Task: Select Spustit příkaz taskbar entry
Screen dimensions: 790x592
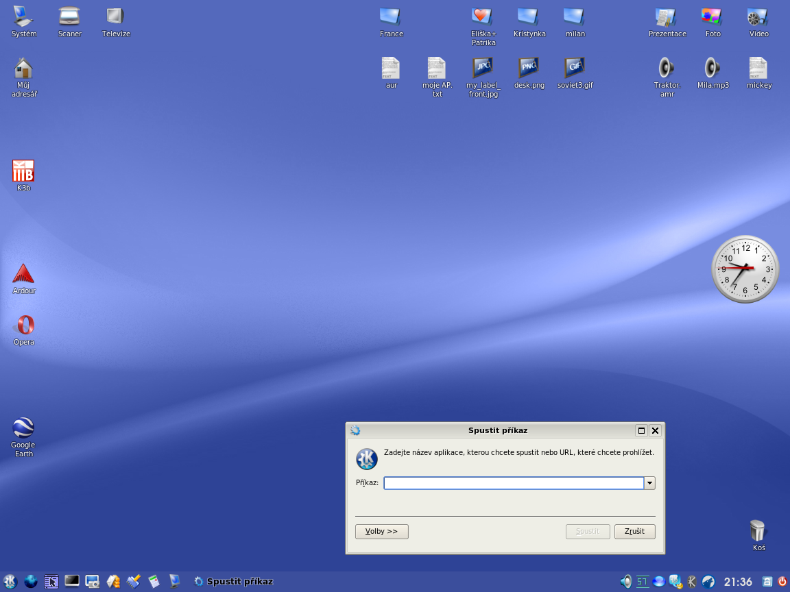Action: [233, 582]
